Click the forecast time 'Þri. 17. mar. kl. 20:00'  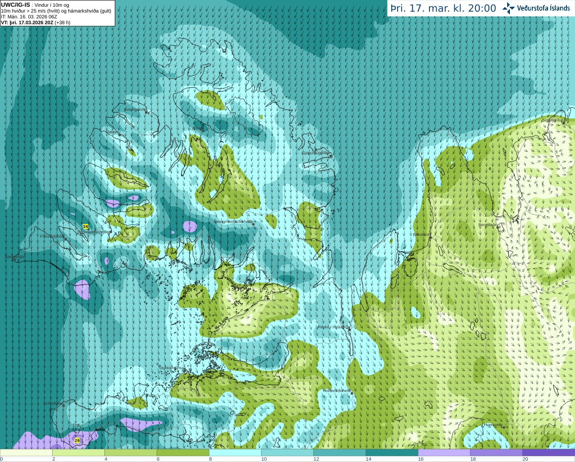click(443, 9)
